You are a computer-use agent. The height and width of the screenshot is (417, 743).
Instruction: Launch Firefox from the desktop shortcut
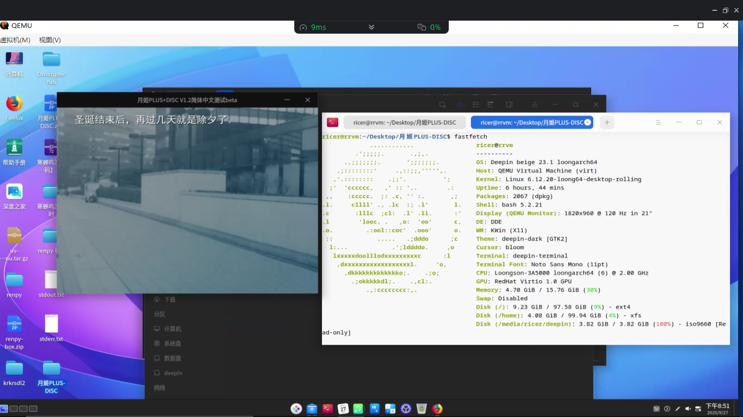pos(14,108)
